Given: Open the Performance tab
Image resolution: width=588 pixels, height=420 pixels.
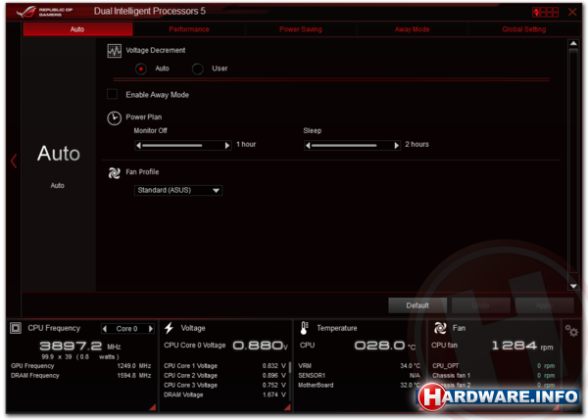Looking at the screenshot, I should click(x=188, y=29).
